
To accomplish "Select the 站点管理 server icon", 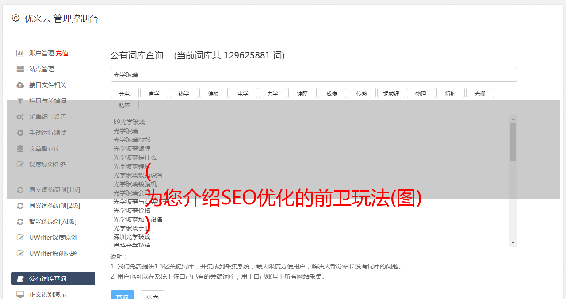I will [x=20, y=69].
